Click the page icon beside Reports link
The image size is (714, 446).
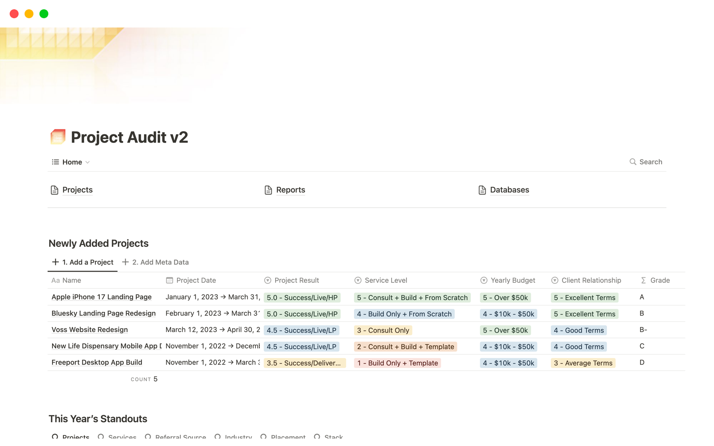268,190
